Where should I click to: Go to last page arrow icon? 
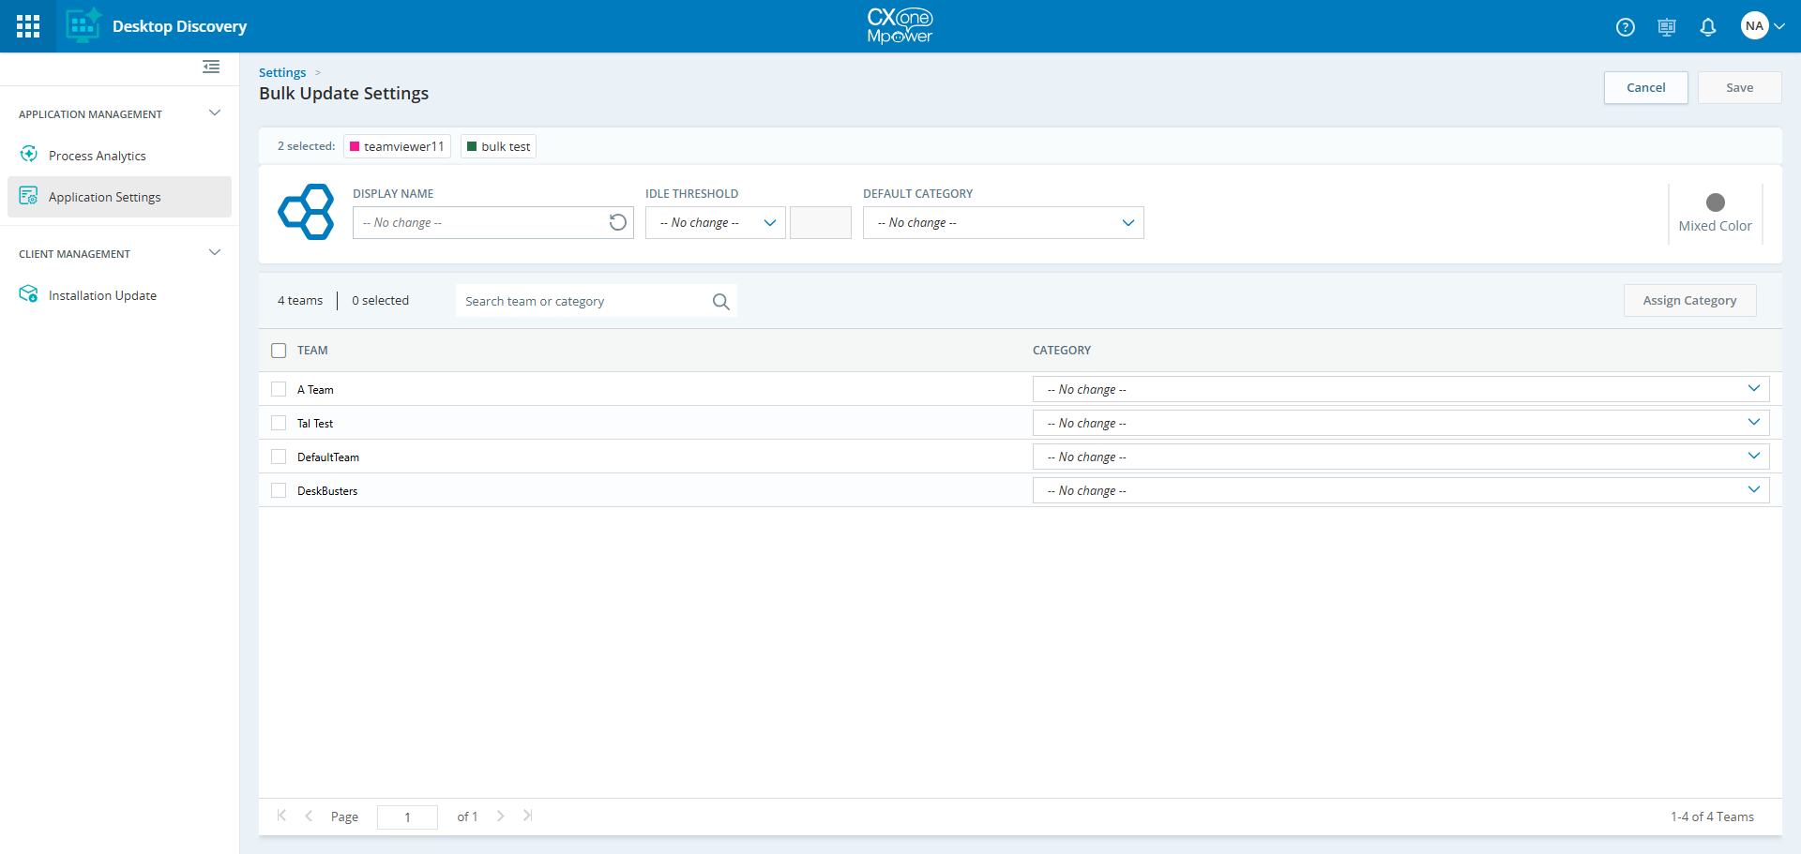click(527, 816)
